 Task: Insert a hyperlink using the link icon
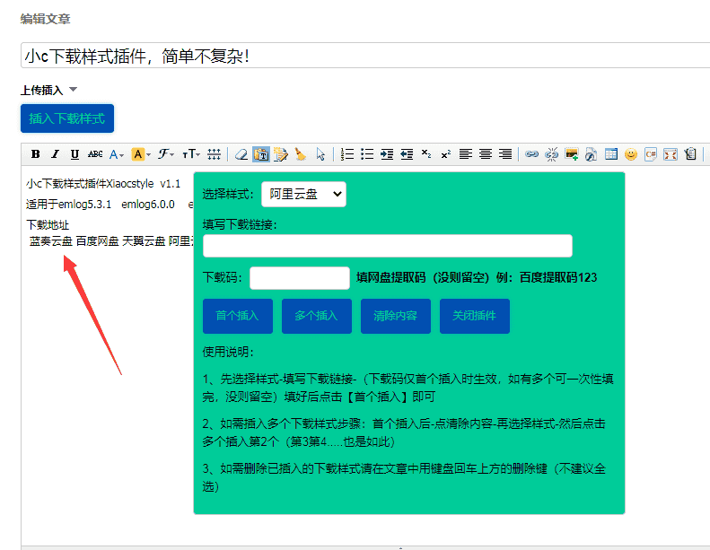(532, 154)
